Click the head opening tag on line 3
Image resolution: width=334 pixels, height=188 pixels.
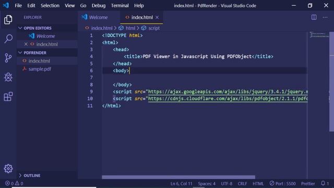coord(121,50)
